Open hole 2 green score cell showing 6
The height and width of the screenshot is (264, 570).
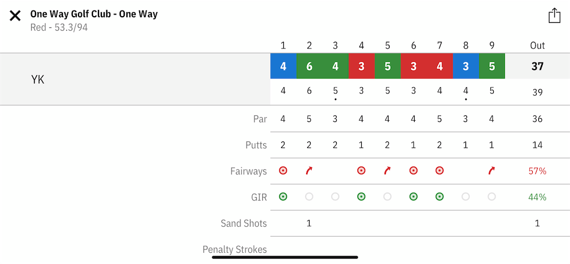[309, 66]
